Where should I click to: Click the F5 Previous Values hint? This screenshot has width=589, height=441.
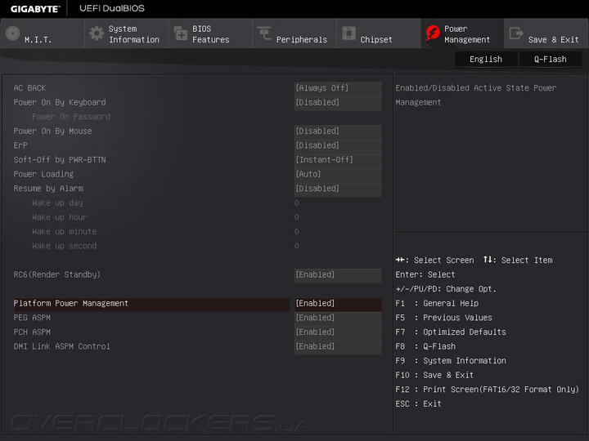[x=443, y=318]
